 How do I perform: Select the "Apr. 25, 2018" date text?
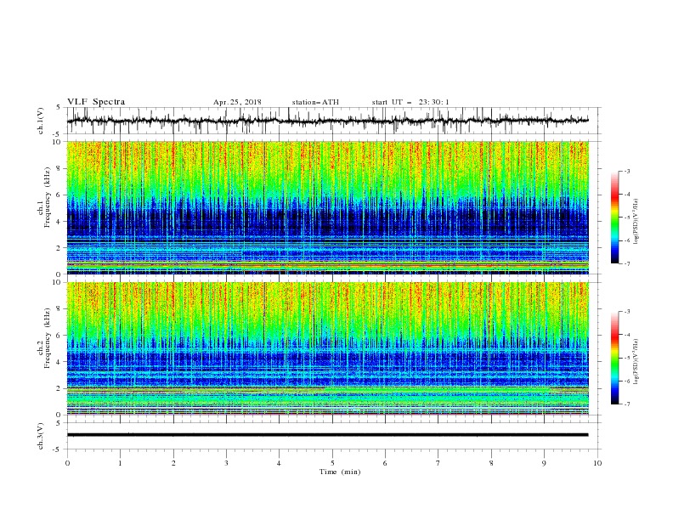[237, 102]
